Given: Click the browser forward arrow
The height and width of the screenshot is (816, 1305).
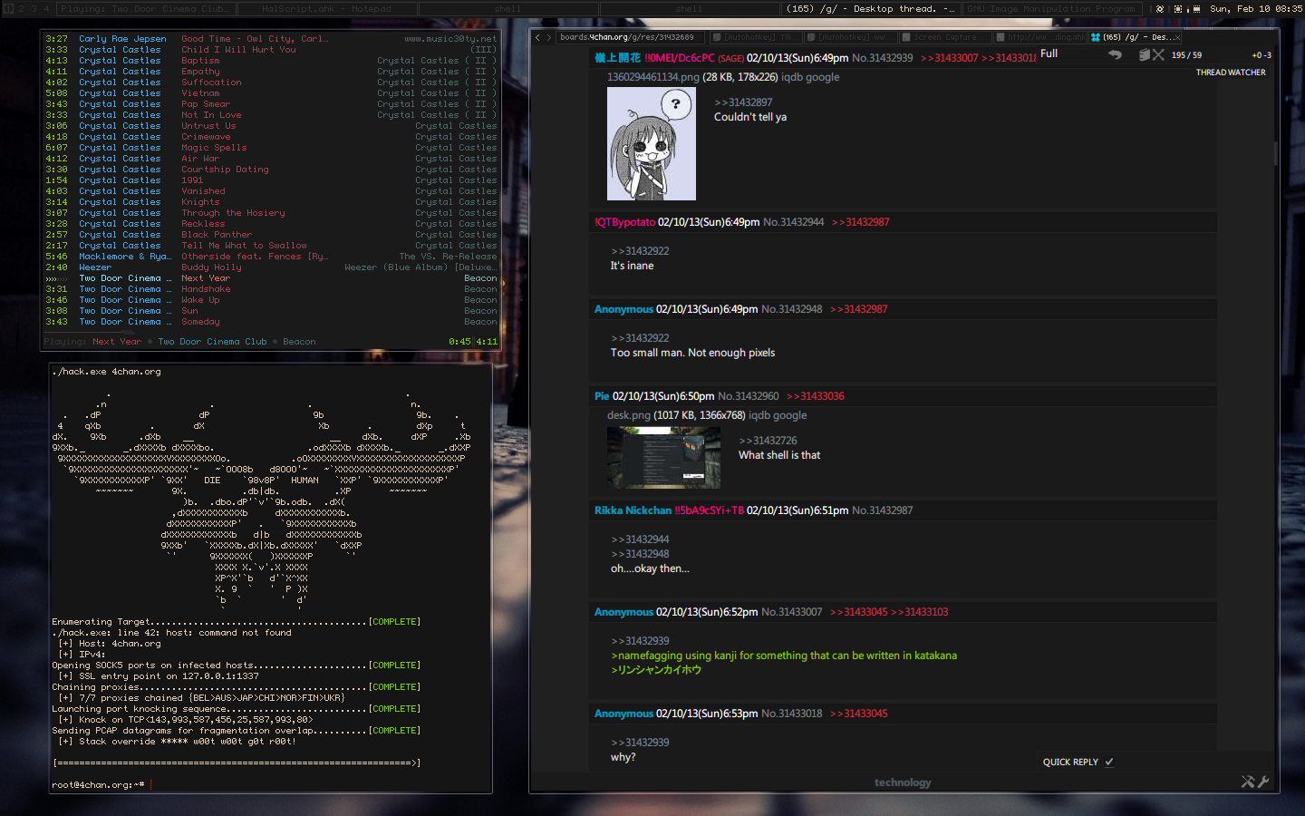Looking at the screenshot, I should (548, 37).
